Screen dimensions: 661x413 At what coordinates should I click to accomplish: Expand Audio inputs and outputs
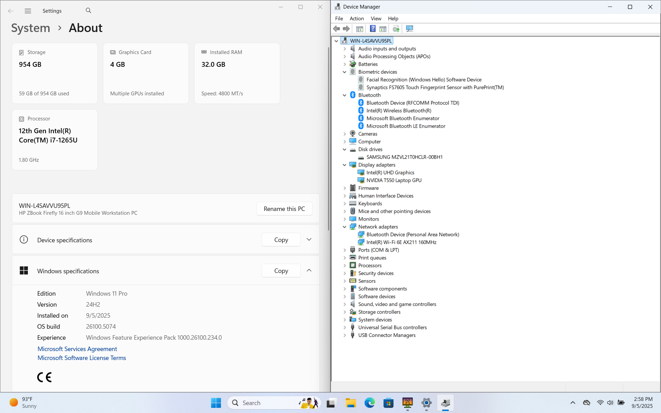point(344,49)
